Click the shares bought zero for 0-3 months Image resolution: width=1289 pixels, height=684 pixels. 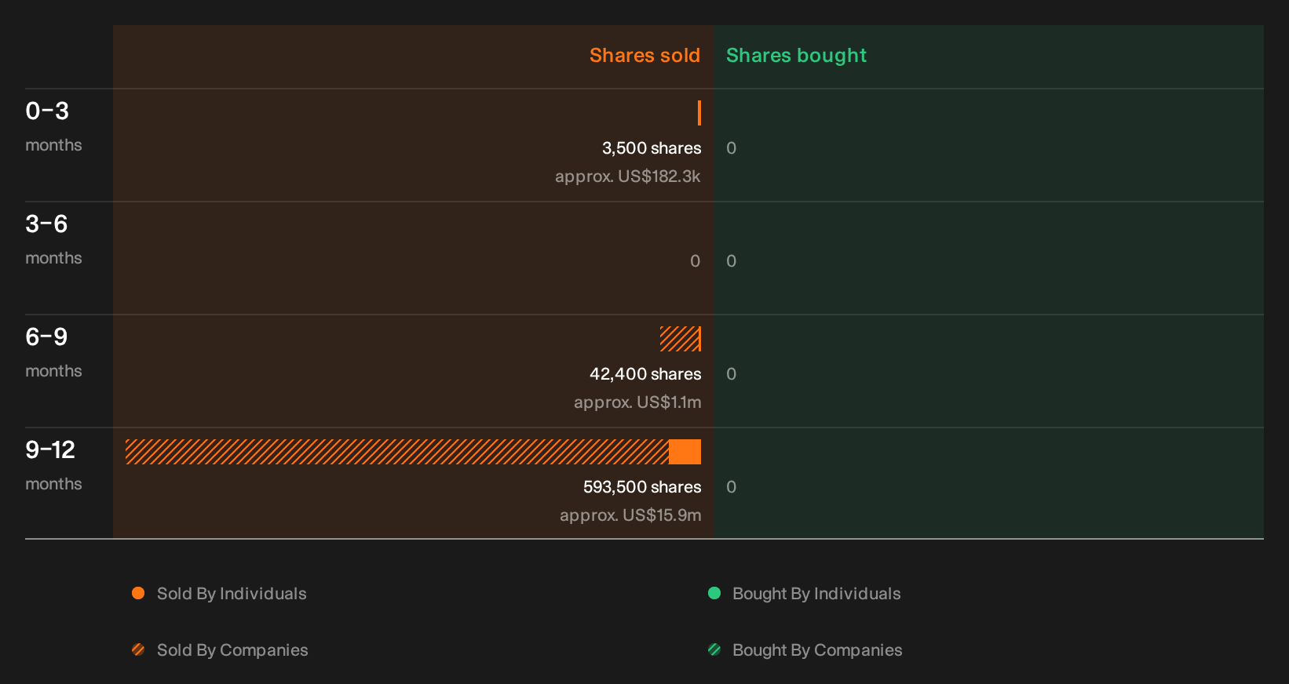(731, 148)
